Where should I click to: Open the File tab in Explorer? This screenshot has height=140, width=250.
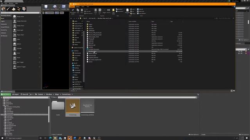pos(72,7)
